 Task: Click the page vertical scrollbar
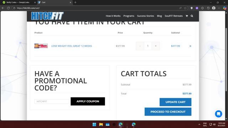(226, 59)
